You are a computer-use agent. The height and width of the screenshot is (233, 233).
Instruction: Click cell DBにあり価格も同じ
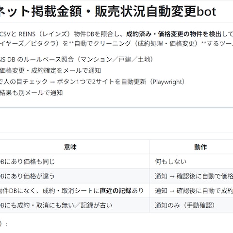75,162
